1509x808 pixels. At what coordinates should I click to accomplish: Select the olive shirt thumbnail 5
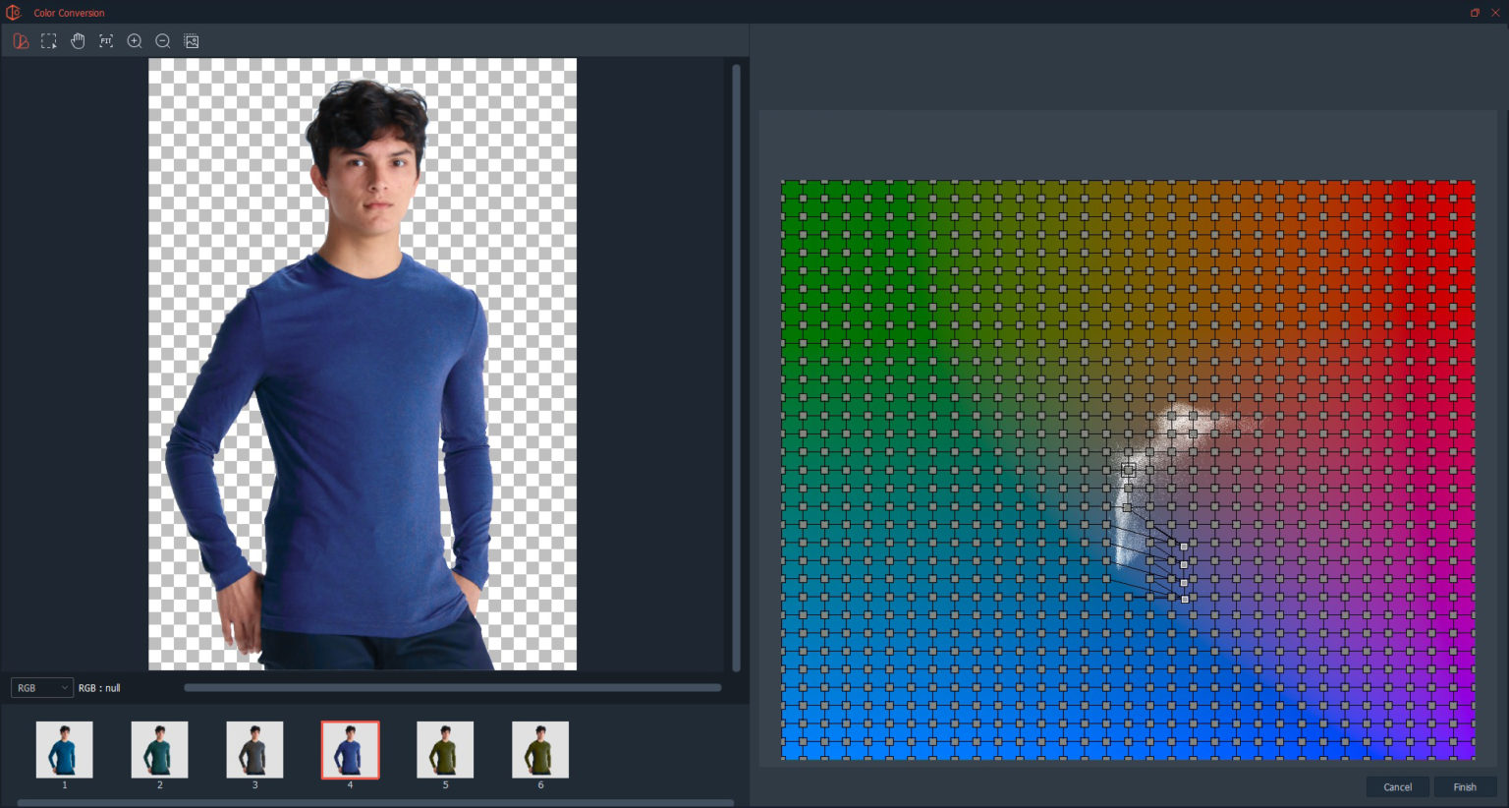tap(445, 748)
